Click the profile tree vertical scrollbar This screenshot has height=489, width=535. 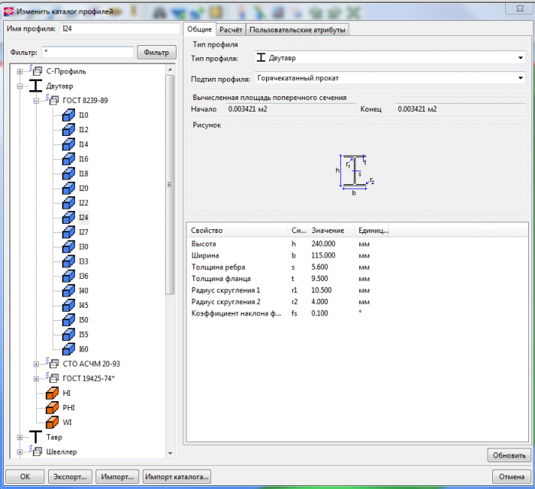click(170, 183)
